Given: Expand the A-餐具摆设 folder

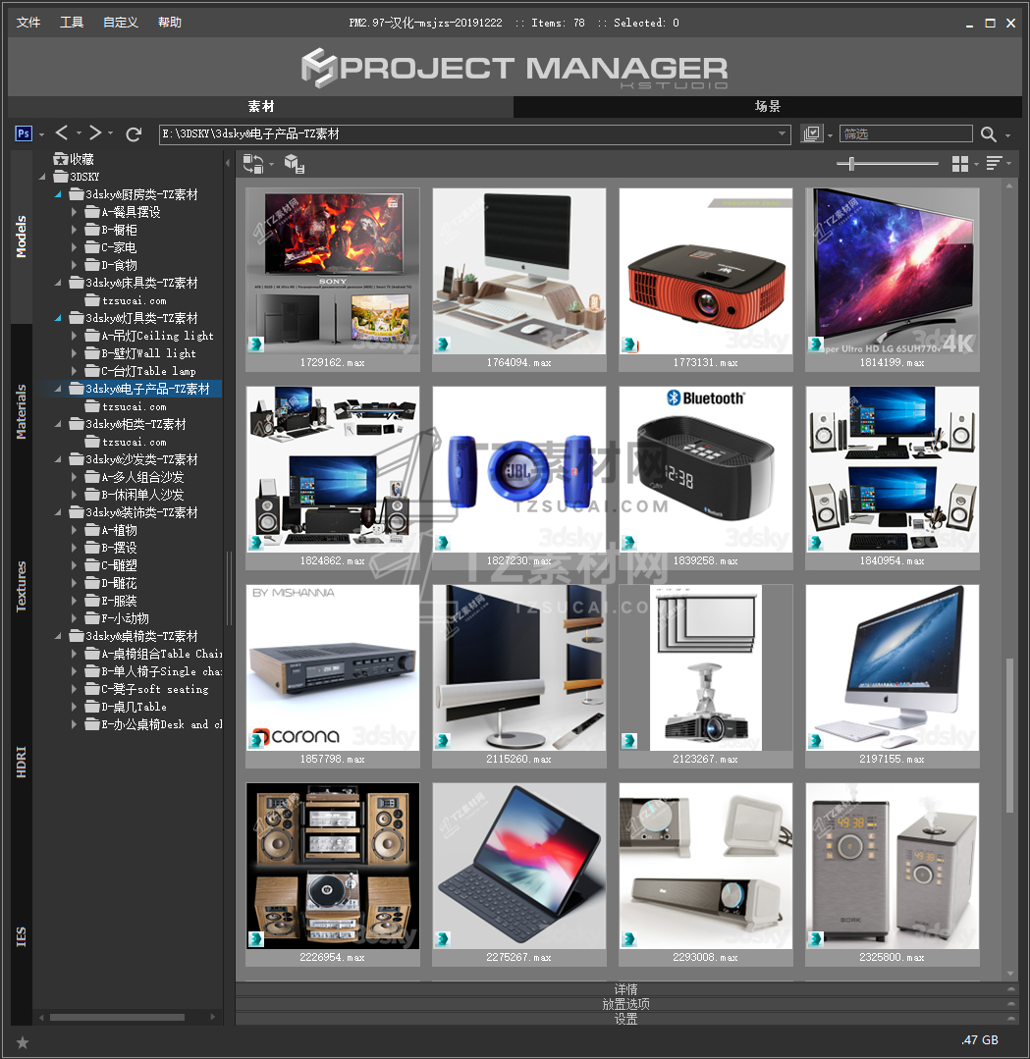Looking at the screenshot, I should [x=75, y=212].
